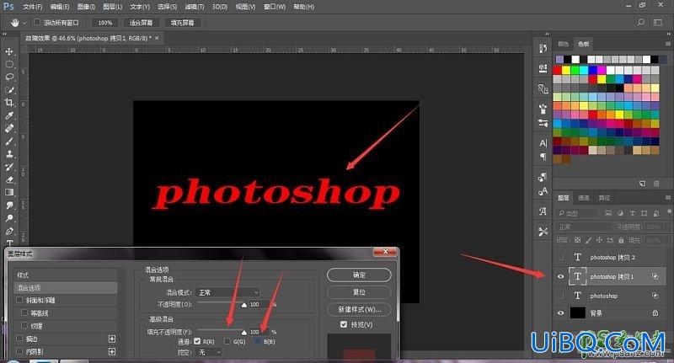Click the search icon in options bar

click(x=640, y=23)
